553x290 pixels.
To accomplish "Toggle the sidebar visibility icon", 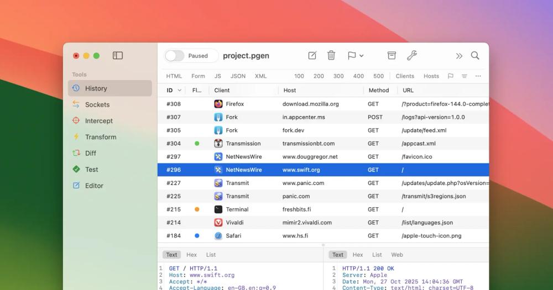I will (x=117, y=56).
